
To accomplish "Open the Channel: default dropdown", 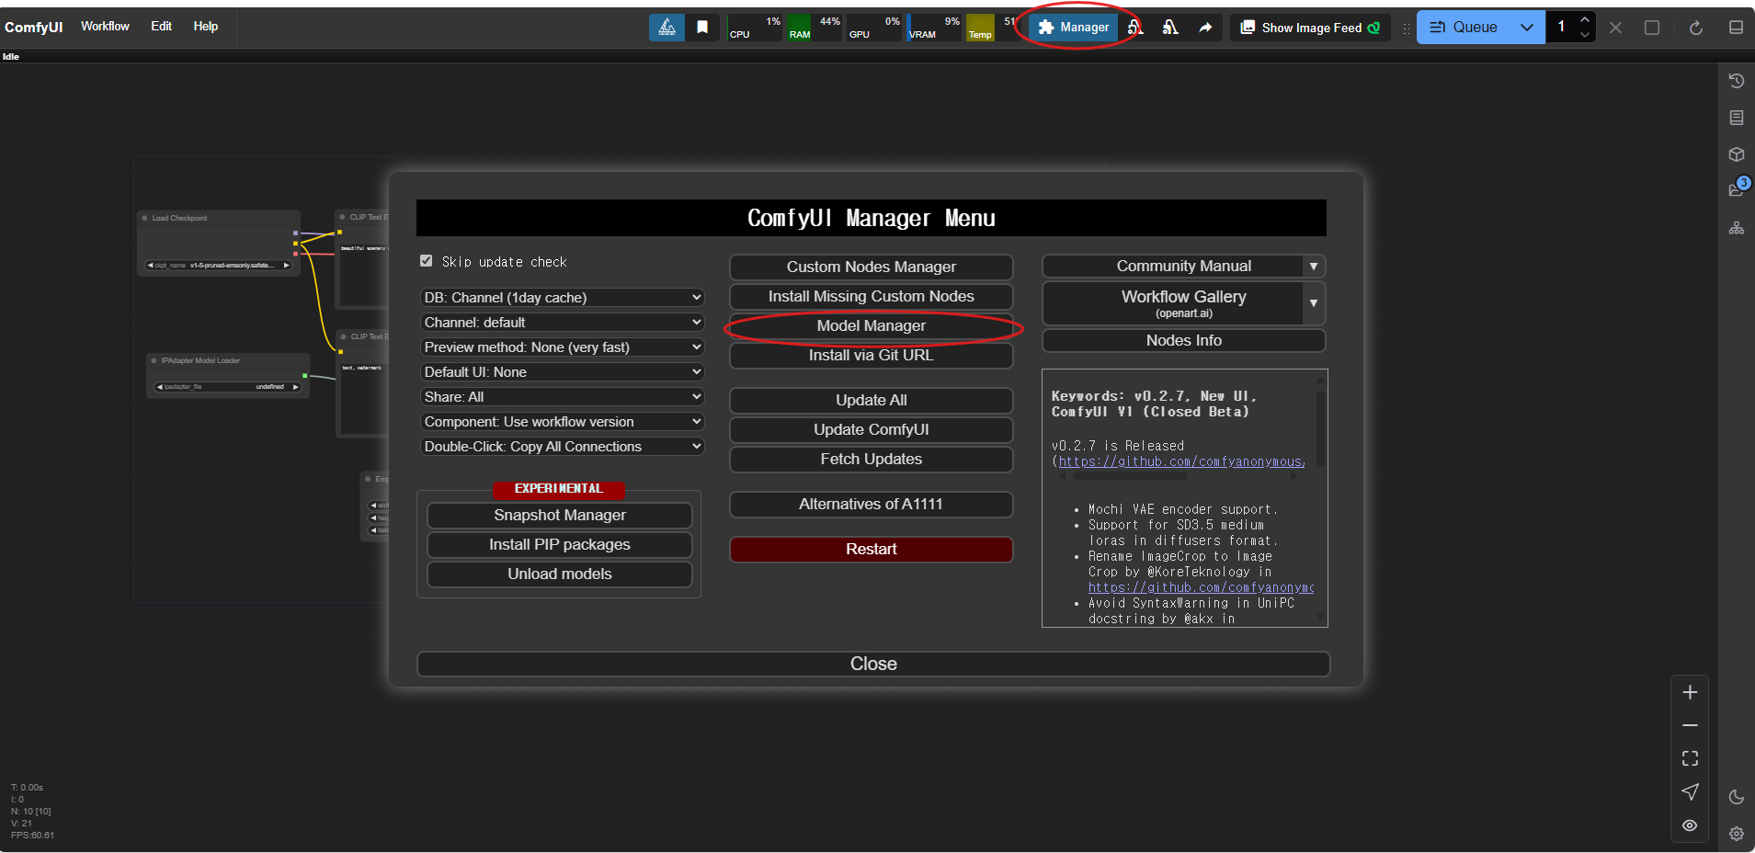I will point(562,323).
